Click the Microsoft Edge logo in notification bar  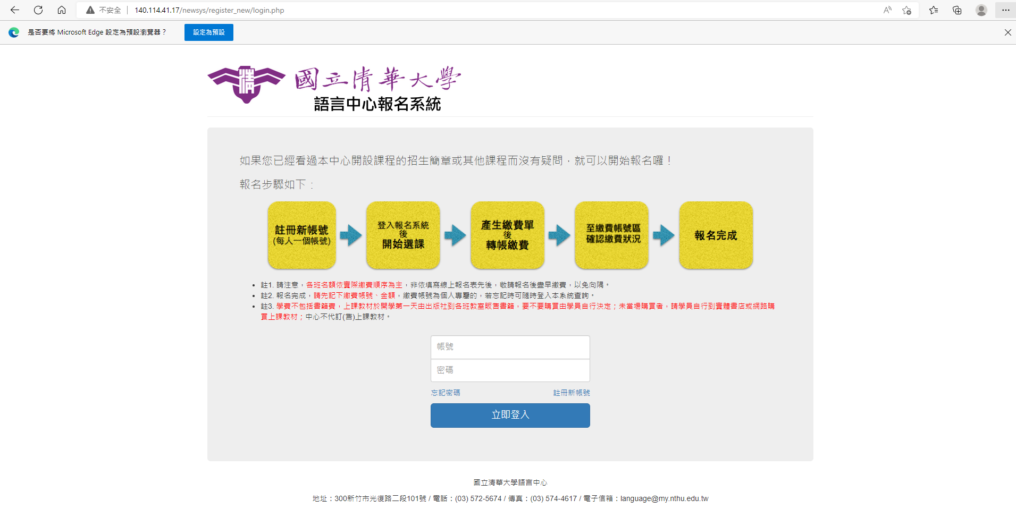point(14,32)
